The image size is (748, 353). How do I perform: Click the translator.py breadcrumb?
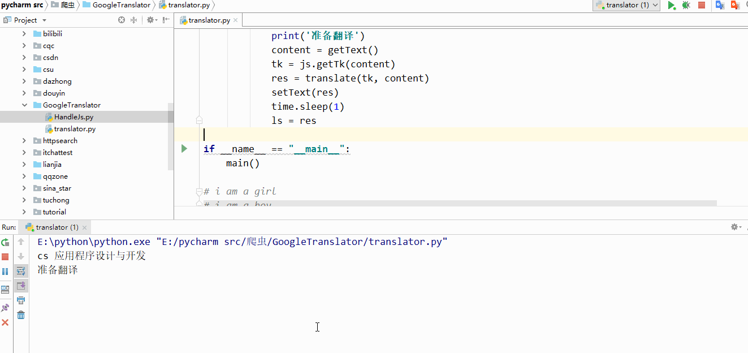pyautogui.click(x=184, y=5)
